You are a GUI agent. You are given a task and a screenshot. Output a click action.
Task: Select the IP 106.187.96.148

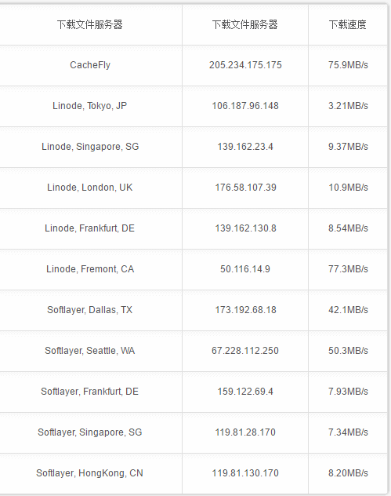pyautogui.click(x=245, y=106)
